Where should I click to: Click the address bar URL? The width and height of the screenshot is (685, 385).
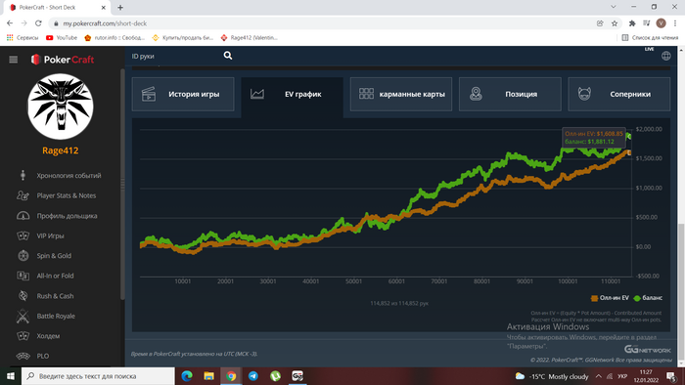click(105, 23)
